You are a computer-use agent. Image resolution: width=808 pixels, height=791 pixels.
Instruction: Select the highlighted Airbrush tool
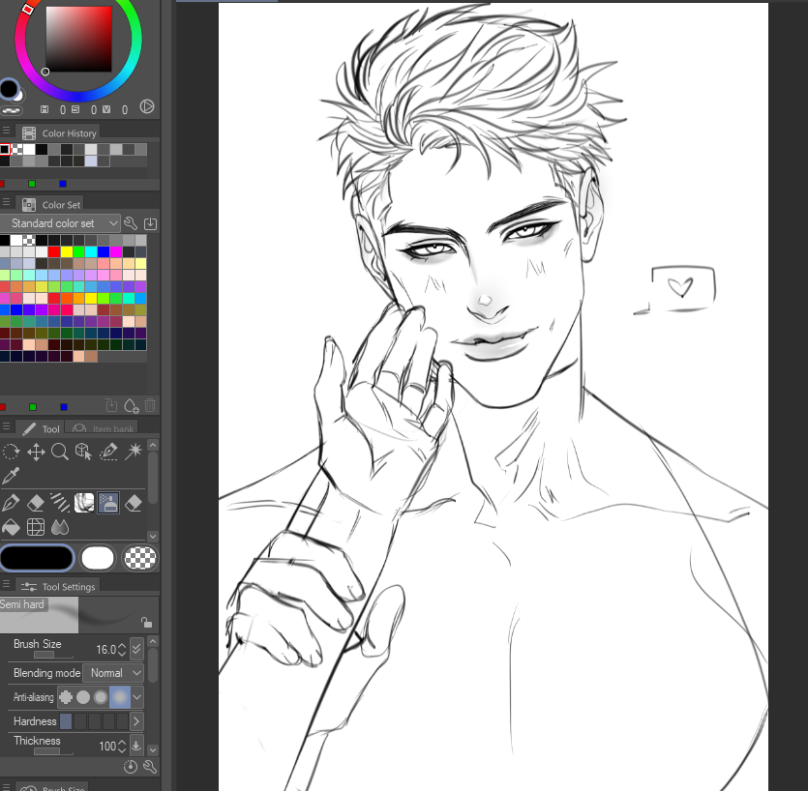tap(108, 503)
